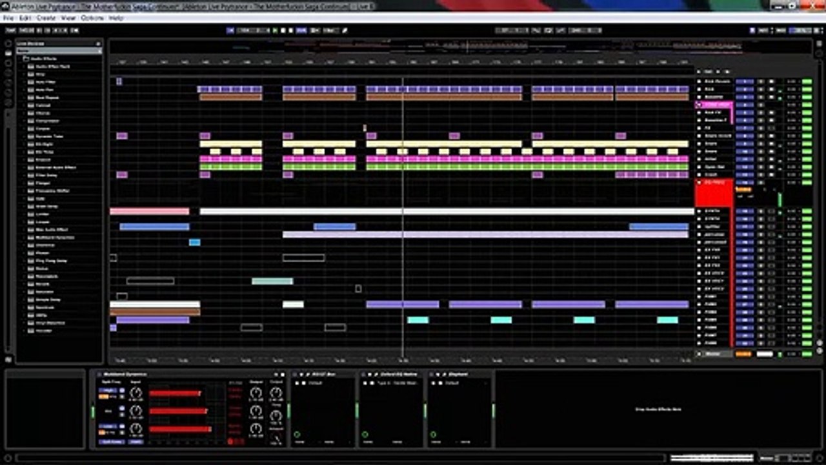Unfold the Master track with its triangle

pyautogui.click(x=700, y=354)
